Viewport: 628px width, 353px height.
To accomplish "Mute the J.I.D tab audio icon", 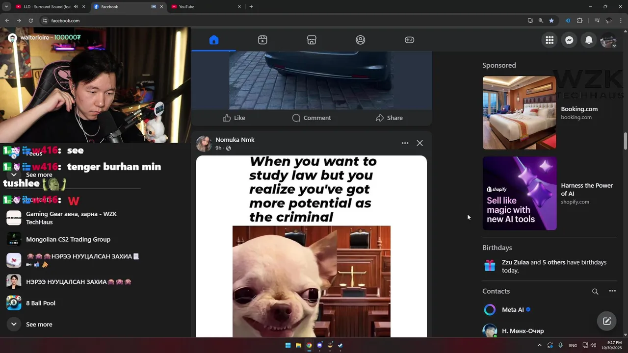I will 76,7.
